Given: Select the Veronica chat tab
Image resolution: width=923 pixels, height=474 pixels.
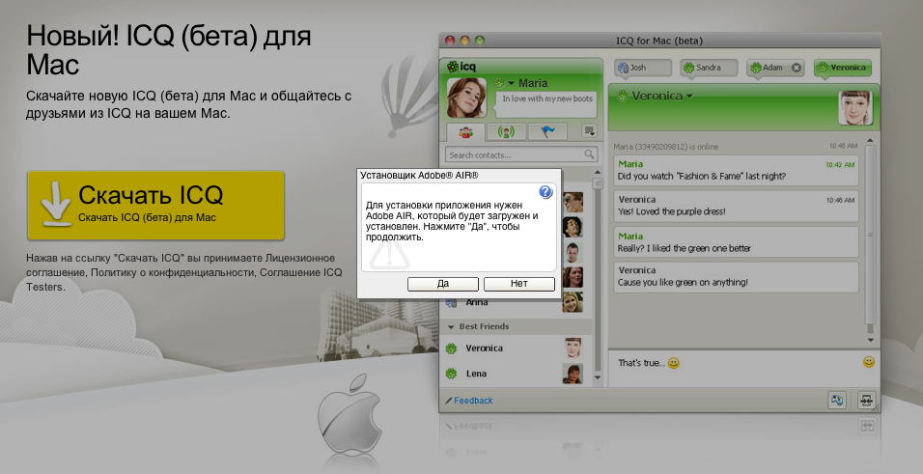Looking at the screenshot, I should click(842, 68).
